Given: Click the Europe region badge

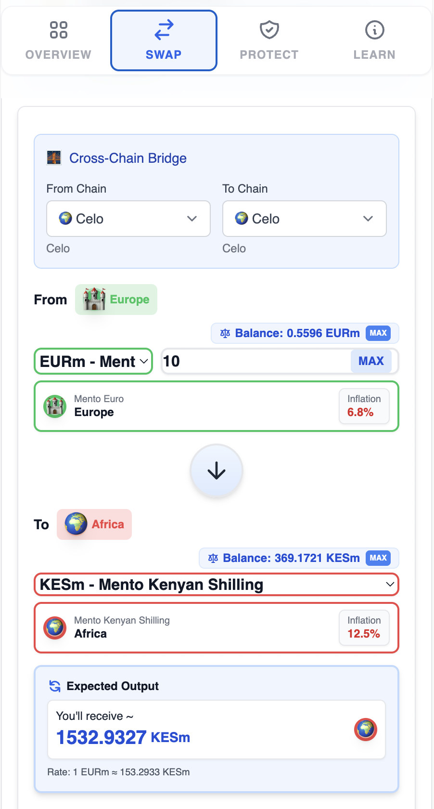Looking at the screenshot, I should pos(116,300).
